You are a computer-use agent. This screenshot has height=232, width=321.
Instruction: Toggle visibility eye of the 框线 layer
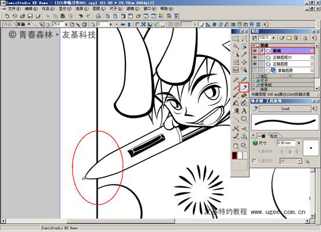255,51
